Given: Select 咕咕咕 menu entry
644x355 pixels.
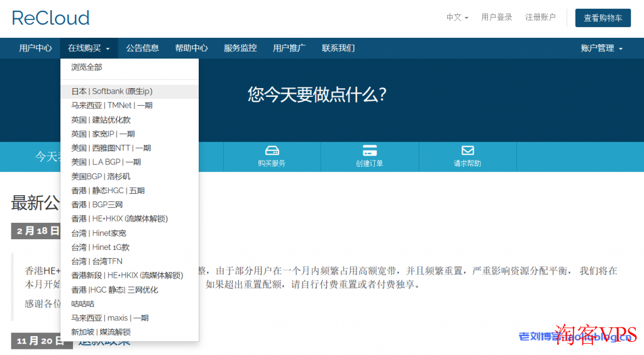Looking at the screenshot, I should pyautogui.click(x=130, y=304).
